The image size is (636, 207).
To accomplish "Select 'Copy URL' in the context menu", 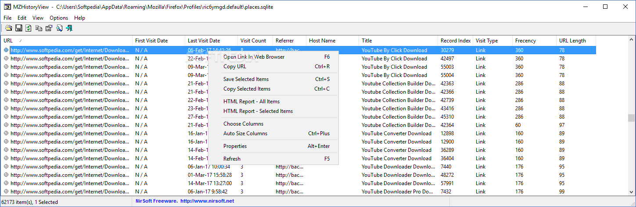I will coord(235,67).
